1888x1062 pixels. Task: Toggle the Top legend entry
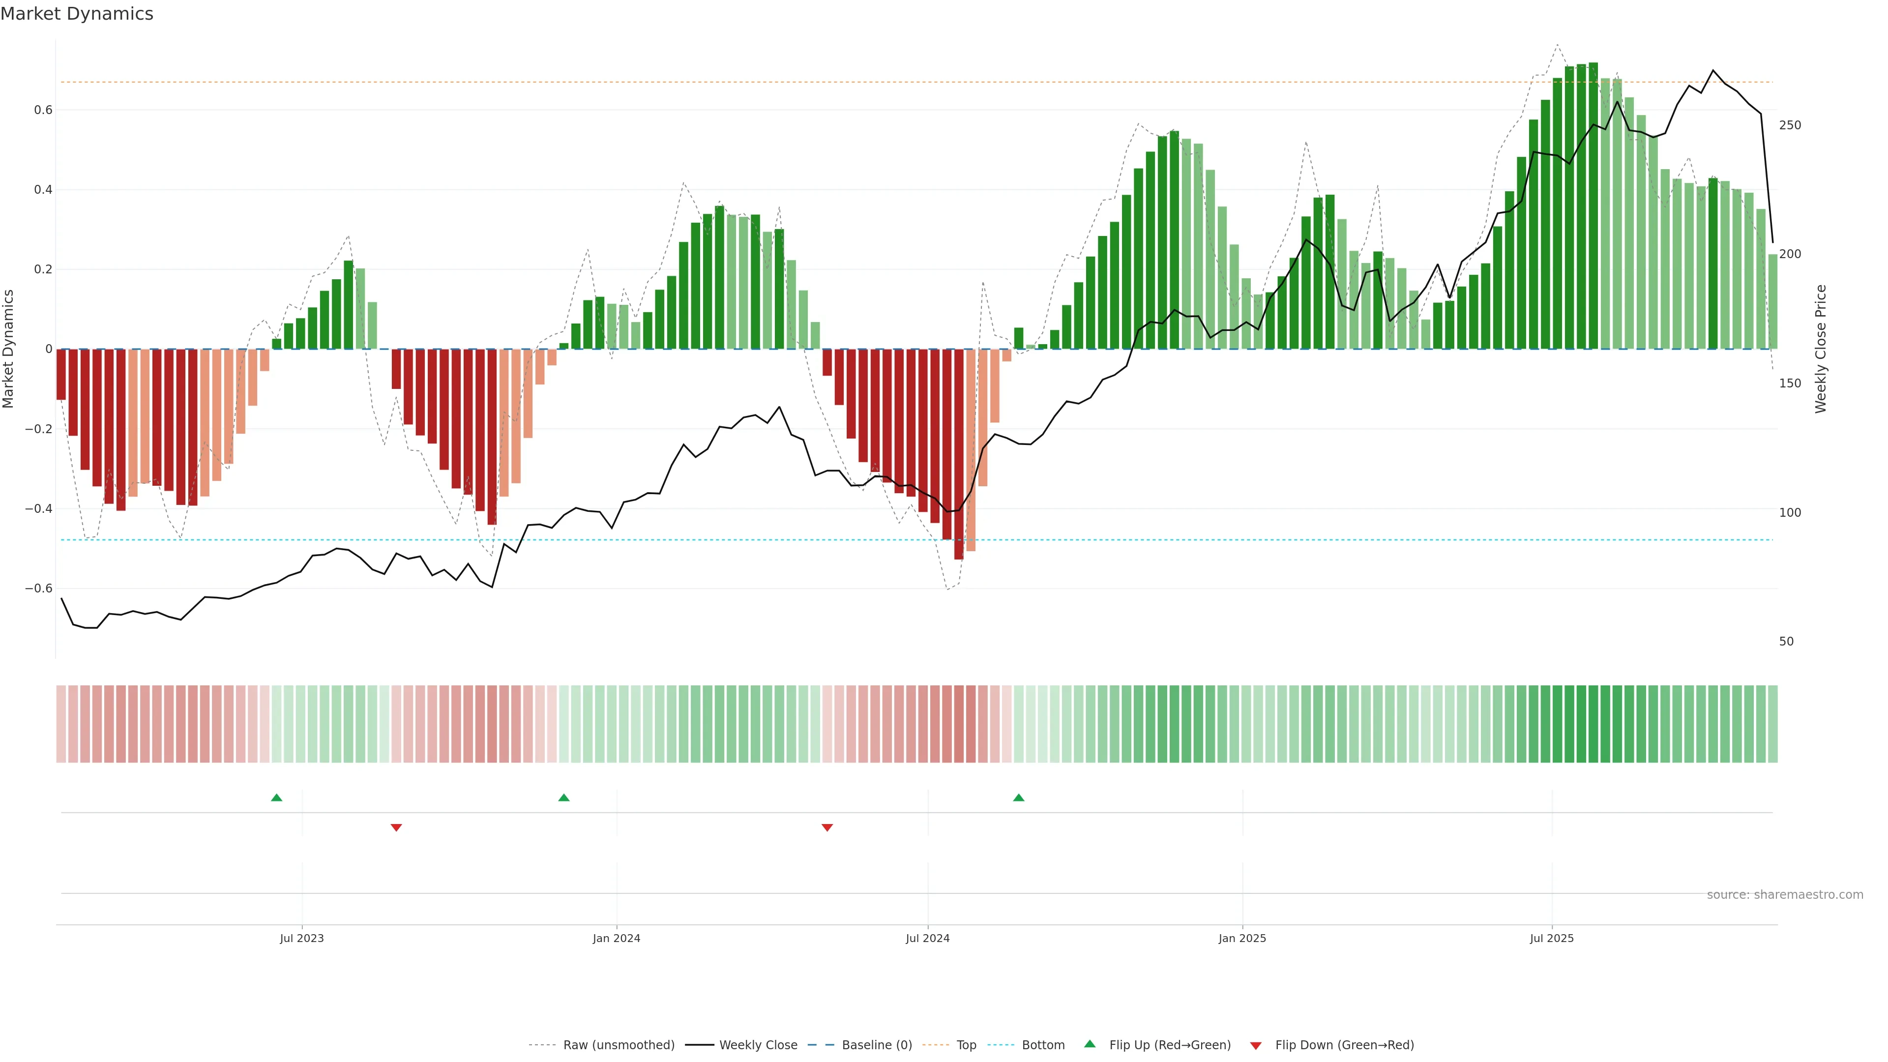point(966,1045)
